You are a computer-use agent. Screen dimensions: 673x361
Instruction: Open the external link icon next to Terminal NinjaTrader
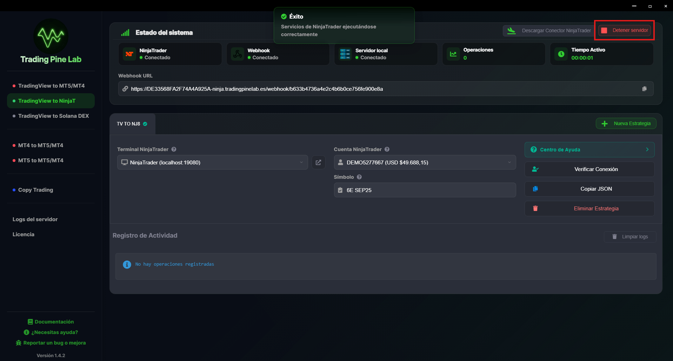click(318, 162)
